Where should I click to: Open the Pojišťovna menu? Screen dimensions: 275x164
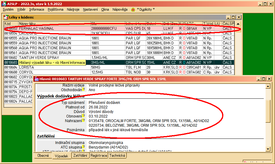(55, 9)
